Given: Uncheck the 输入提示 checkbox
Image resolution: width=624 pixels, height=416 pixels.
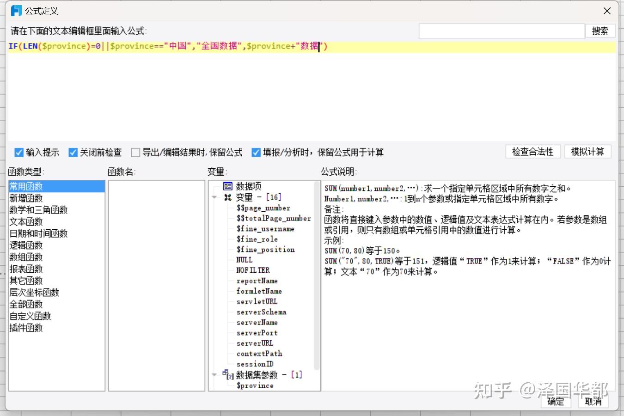Looking at the screenshot, I should (18, 152).
